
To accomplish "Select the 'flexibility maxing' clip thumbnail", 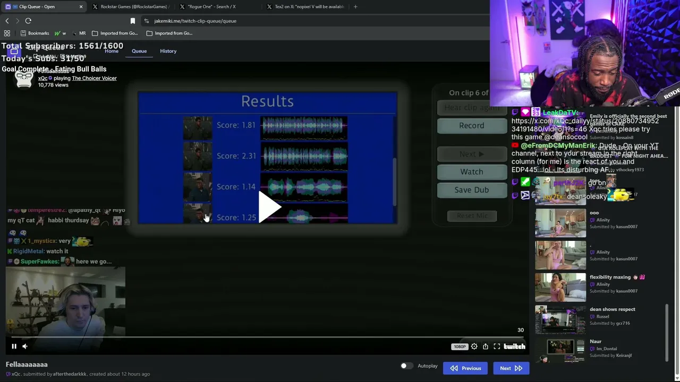I will [560, 287].
